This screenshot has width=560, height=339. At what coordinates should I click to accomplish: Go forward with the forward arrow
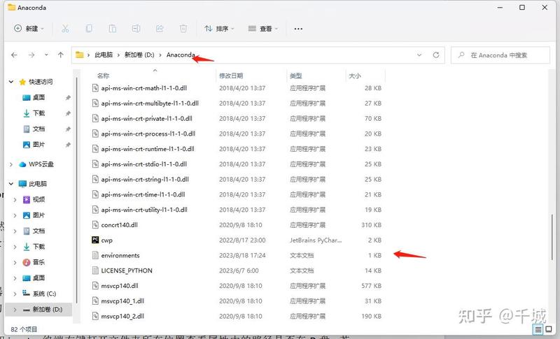coord(31,55)
